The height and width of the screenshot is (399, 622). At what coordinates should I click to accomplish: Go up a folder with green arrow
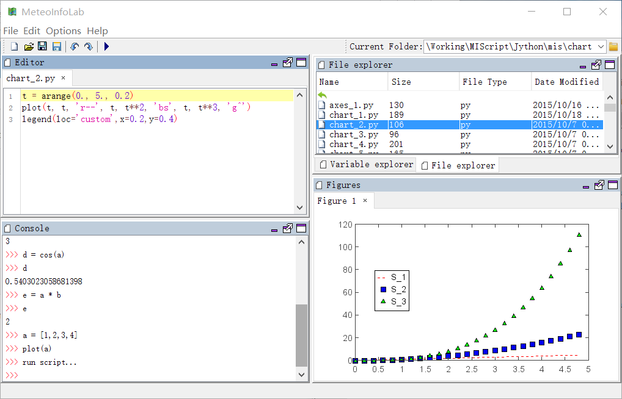[323, 95]
